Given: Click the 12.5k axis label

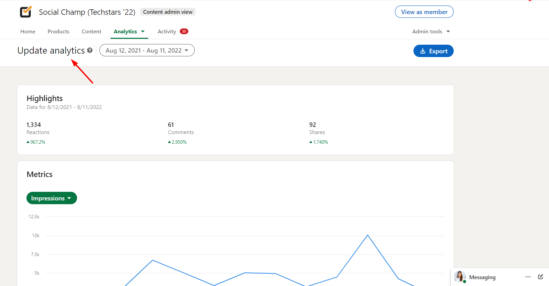Looking at the screenshot, I should [34, 217].
